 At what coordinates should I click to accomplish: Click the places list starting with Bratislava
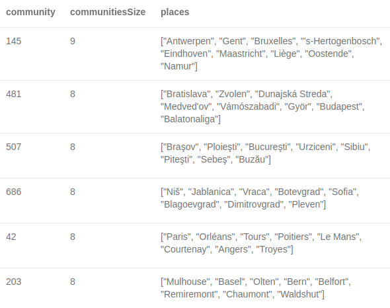tap(262, 106)
